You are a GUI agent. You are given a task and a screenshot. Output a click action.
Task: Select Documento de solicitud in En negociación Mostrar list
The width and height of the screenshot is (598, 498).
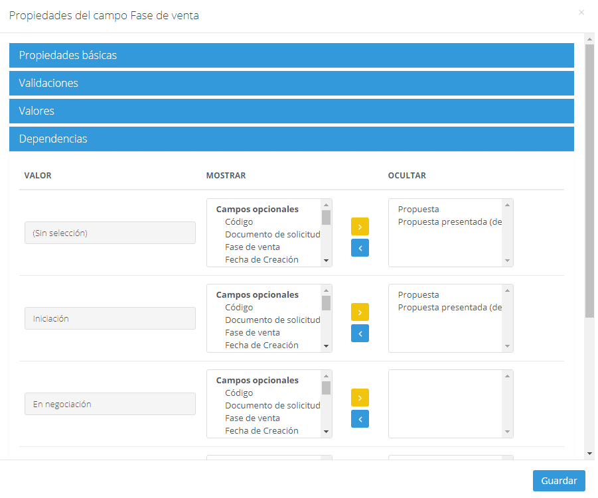(x=272, y=405)
